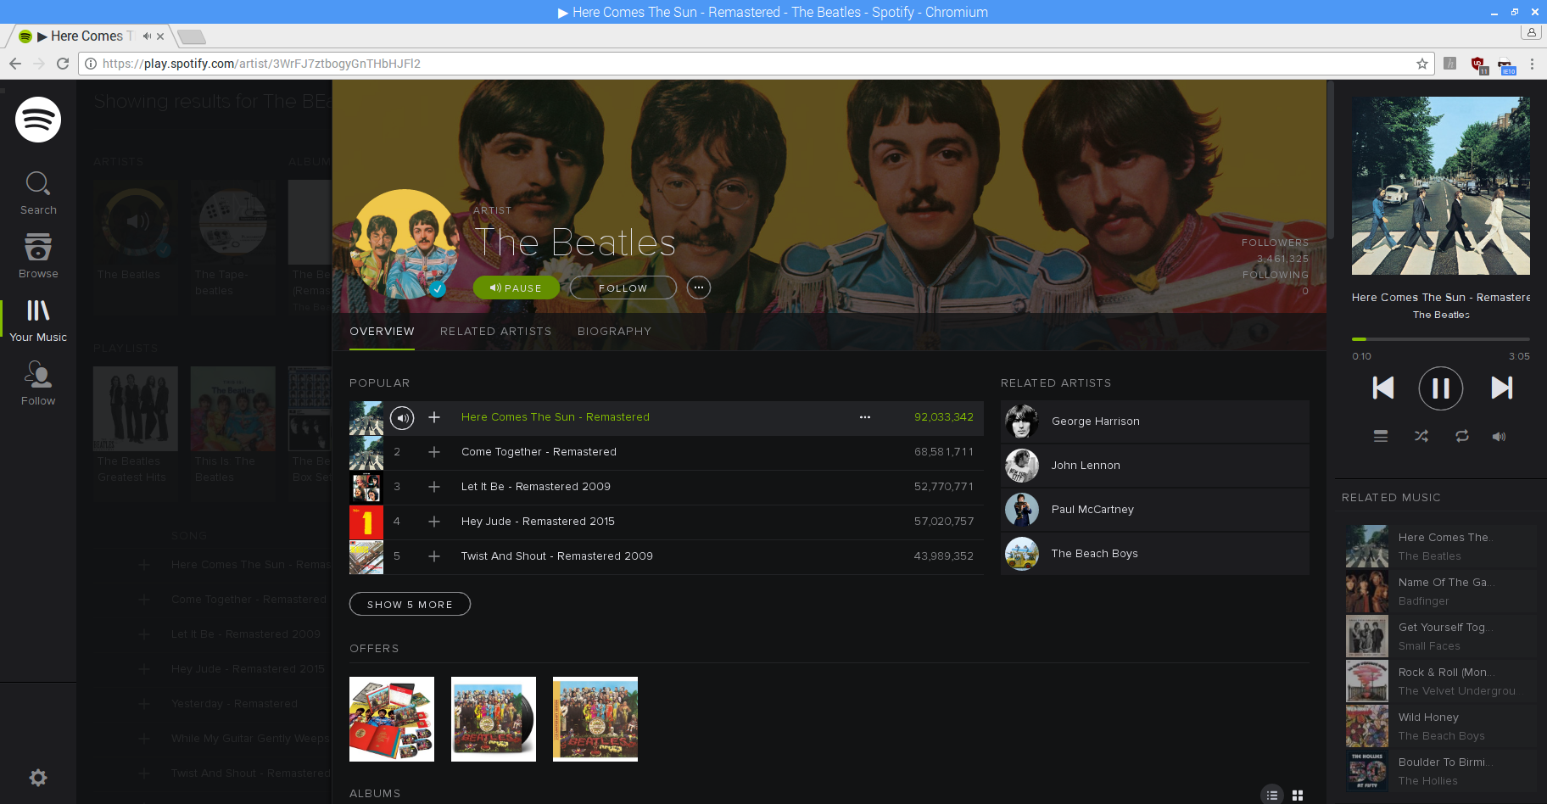Screen dimensions: 1547x804
Task: Click the URL address bar
Action: pyautogui.click(x=755, y=64)
